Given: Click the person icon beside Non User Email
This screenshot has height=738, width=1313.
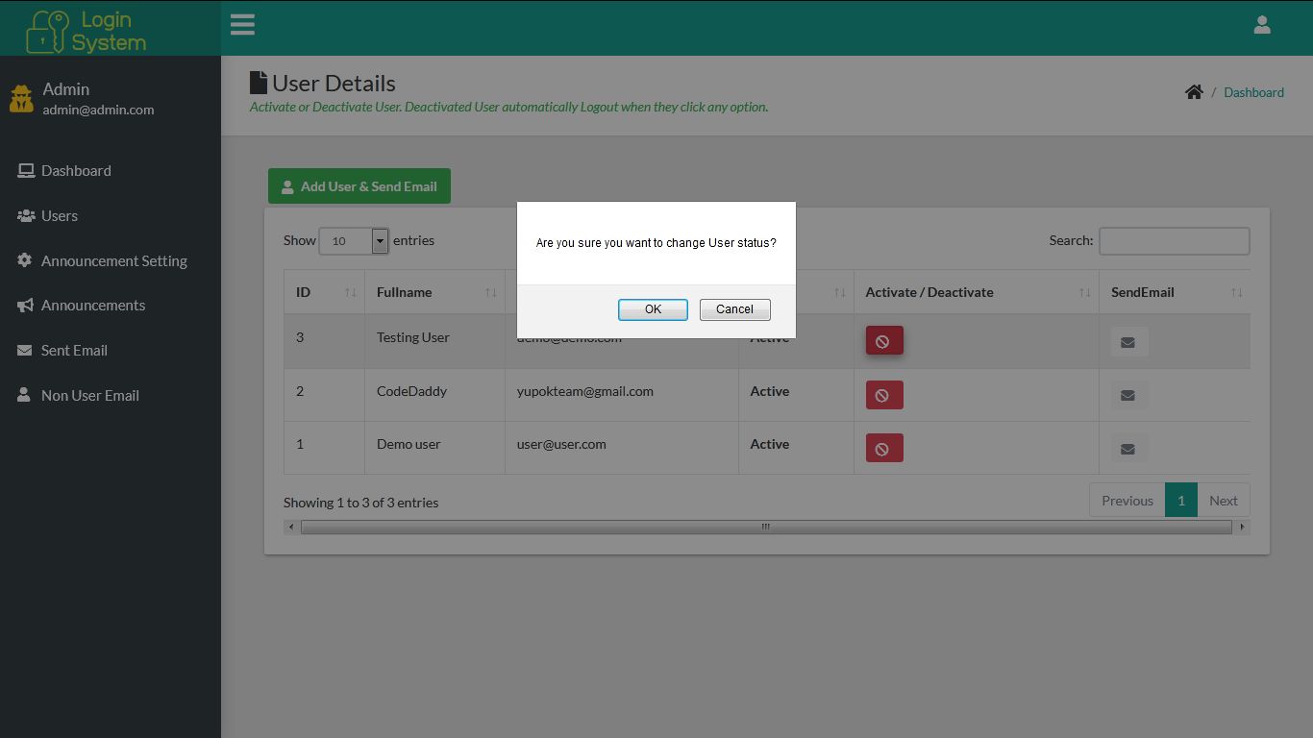Looking at the screenshot, I should (24, 395).
